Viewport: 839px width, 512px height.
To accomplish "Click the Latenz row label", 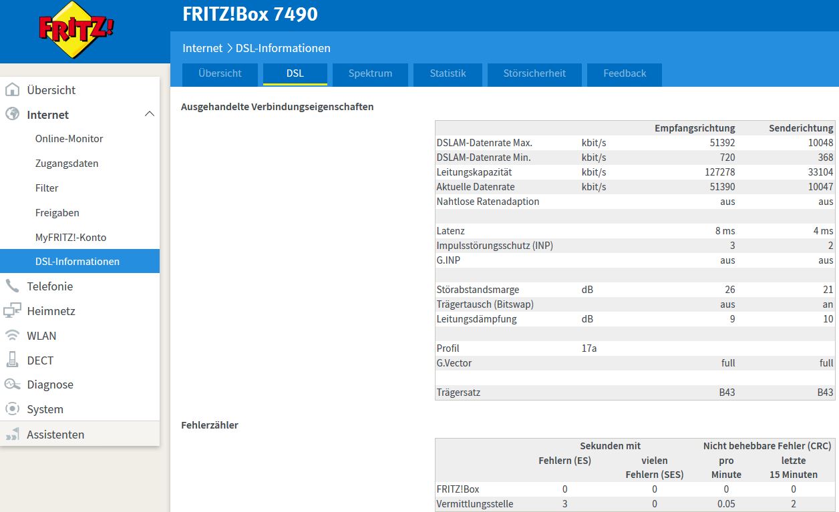I will 450,231.
